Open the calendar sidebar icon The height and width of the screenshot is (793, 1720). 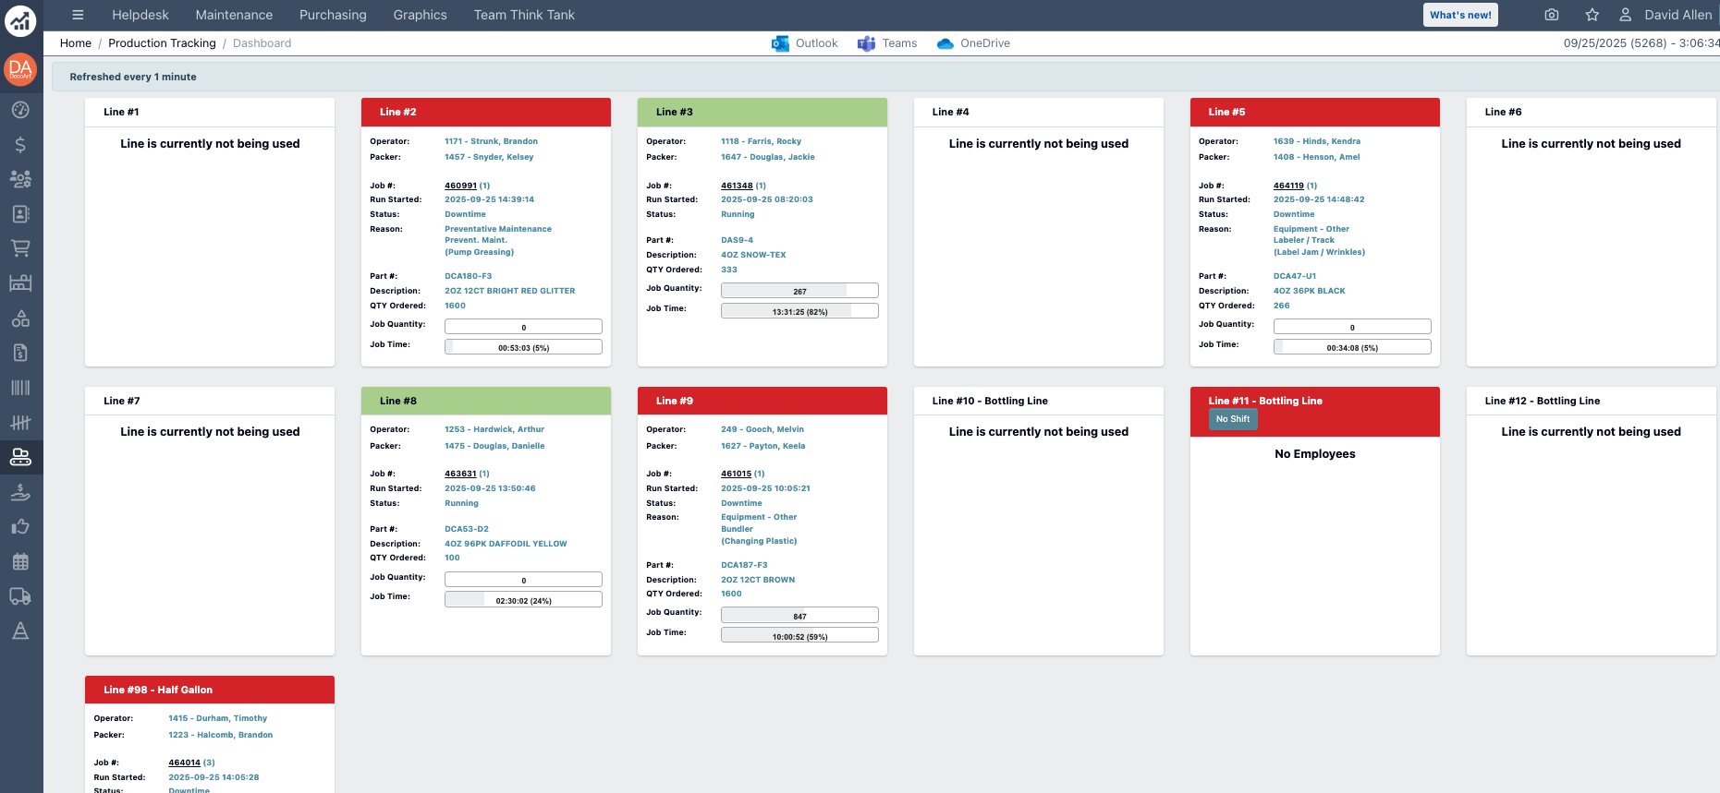[x=20, y=561]
